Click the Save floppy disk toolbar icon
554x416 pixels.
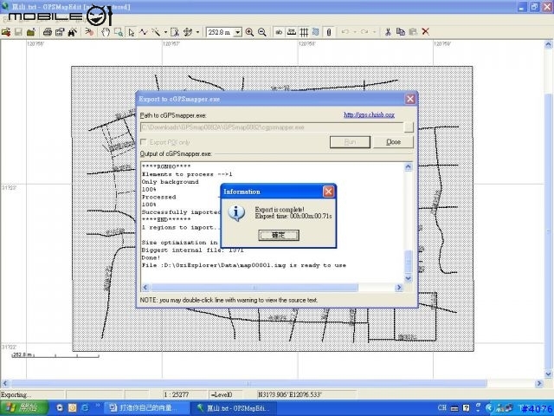(18, 32)
